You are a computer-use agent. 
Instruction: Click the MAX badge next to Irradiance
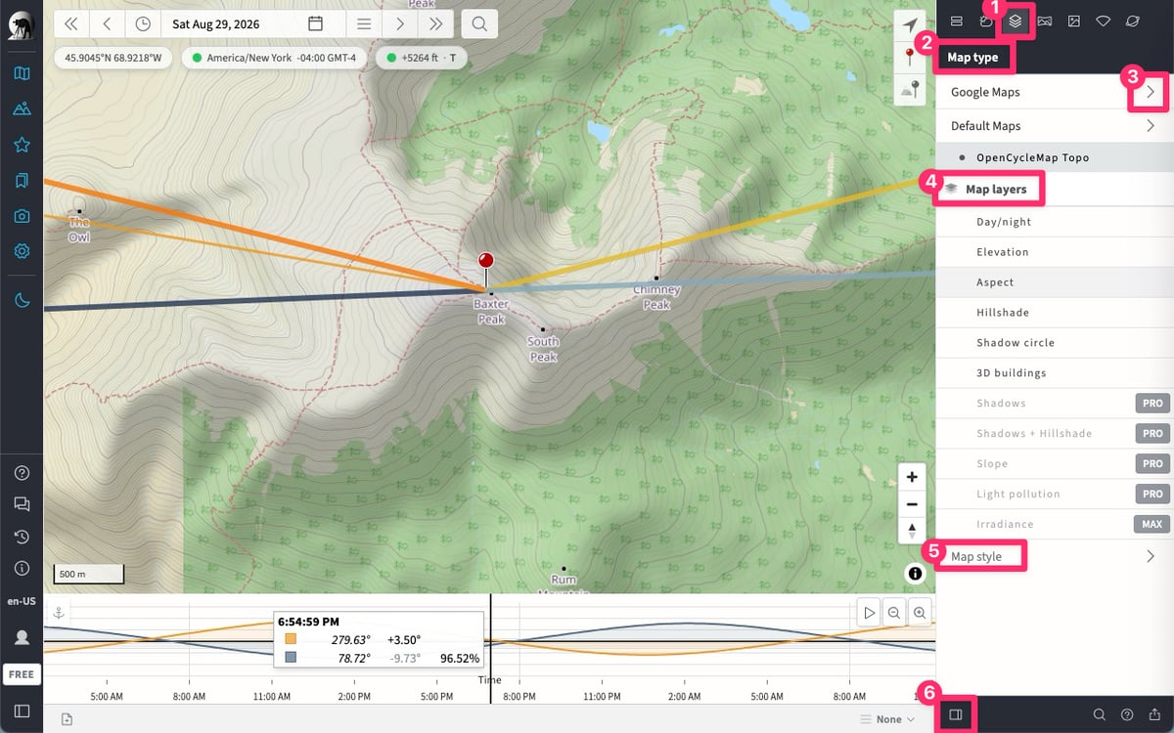[x=1152, y=524]
